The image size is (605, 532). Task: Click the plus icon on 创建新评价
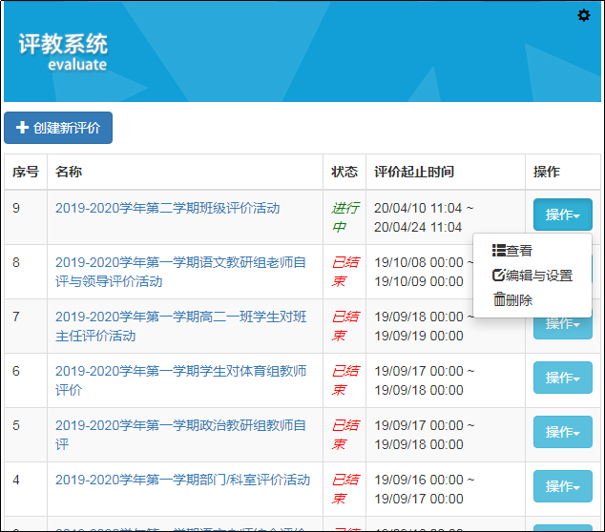[x=23, y=128]
